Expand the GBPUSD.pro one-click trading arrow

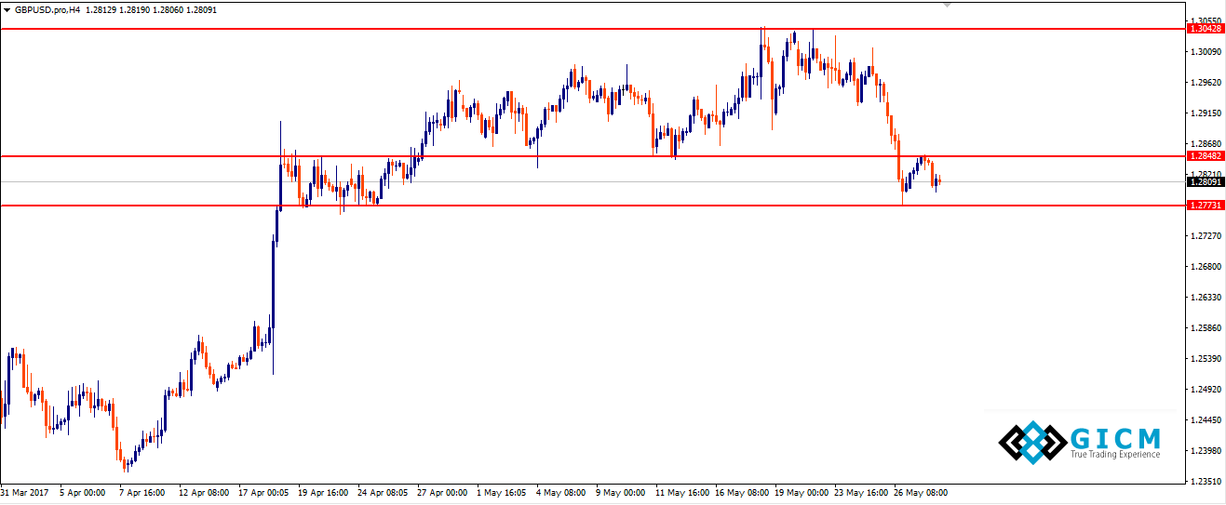click(7, 9)
